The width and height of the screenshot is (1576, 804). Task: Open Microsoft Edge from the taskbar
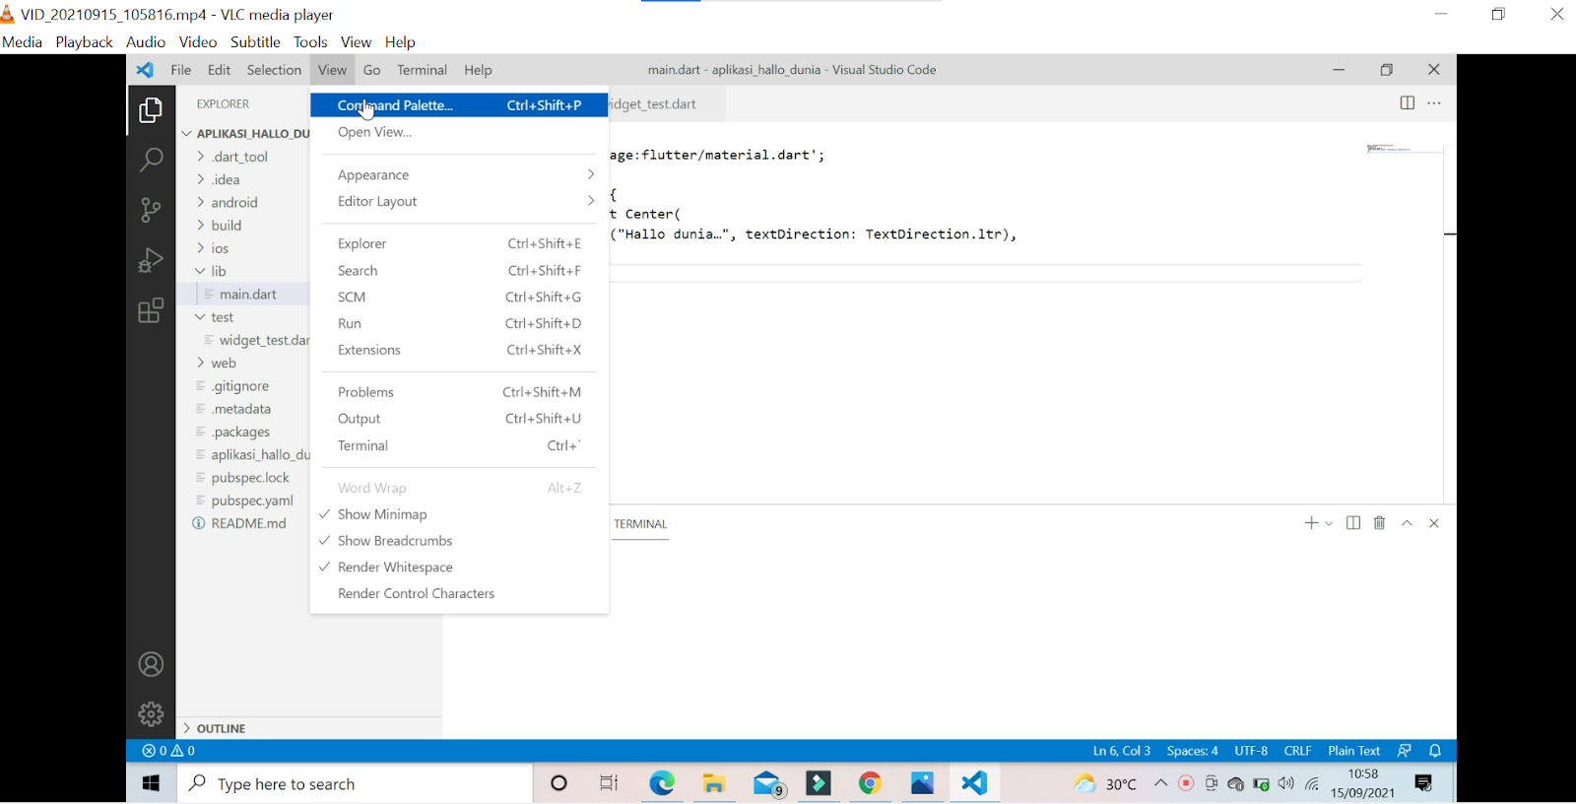point(662,783)
